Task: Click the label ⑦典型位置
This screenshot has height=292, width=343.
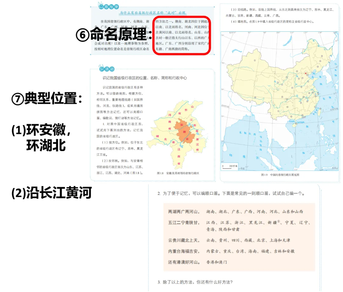Action: pyautogui.click(x=47, y=98)
